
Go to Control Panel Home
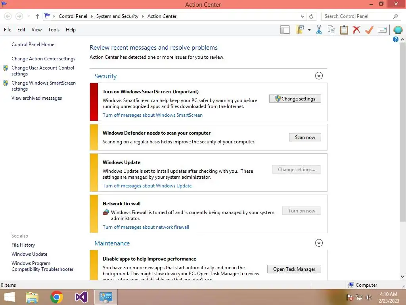pos(33,44)
